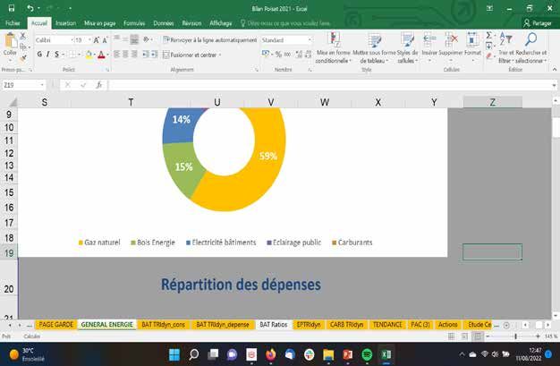This screenshot has height=366, width=560.
Task: Expand the Standard number format dropdown
Action: tap(310, 40)
